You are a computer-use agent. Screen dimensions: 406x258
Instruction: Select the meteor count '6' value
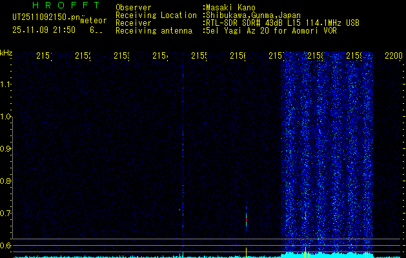point(92,30)
